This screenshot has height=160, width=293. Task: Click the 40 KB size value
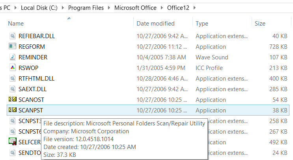pyautogui.click(x=280, y=36)
